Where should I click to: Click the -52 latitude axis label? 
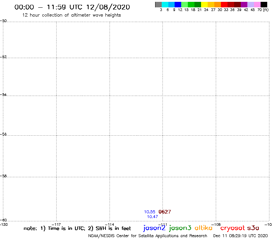(x=3, y=57)
